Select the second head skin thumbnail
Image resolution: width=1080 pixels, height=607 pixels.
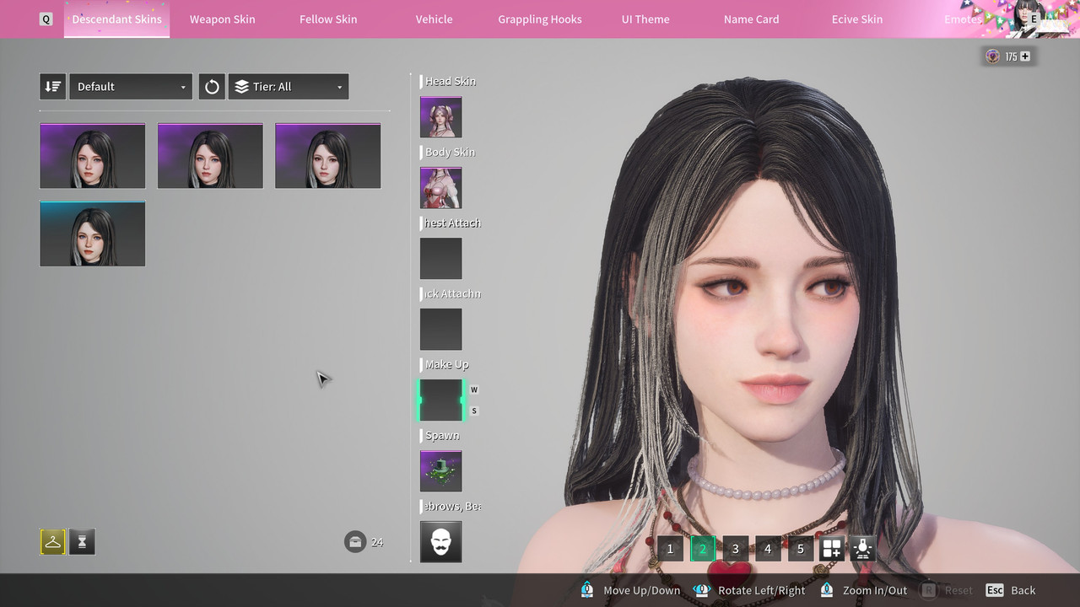(210, 155)
